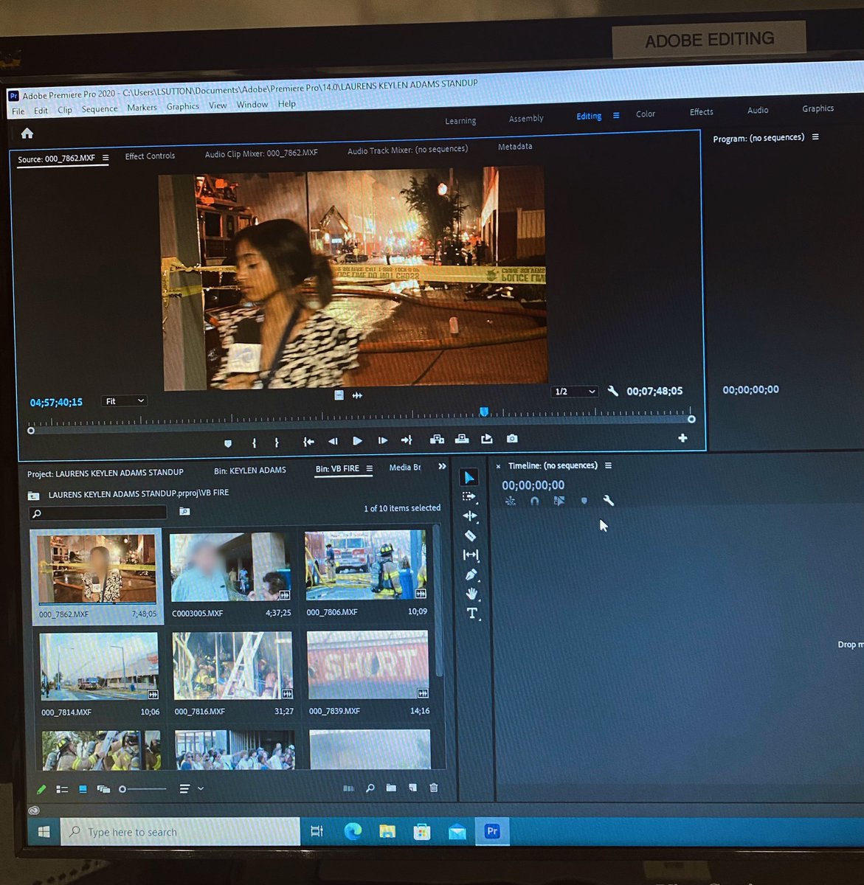Image resolution: width=864 pixels, height=885 pixels.
Task: Open the Fit zoom level dropdown
Action: click(x=124, y=400)
